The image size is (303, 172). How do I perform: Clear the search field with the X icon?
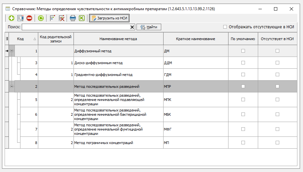(132, 27)
